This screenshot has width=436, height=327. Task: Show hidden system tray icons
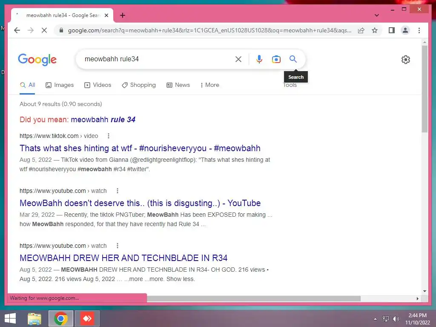(x=376, y=319)
